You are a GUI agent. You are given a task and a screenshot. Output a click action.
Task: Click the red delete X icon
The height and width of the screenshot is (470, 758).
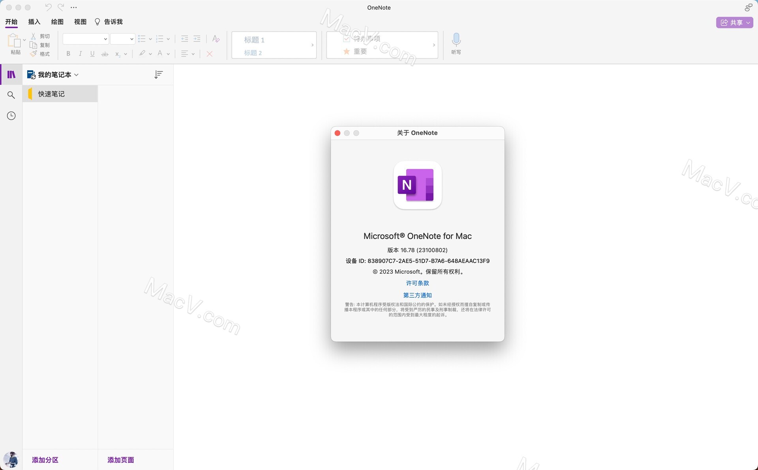[210, 54]
